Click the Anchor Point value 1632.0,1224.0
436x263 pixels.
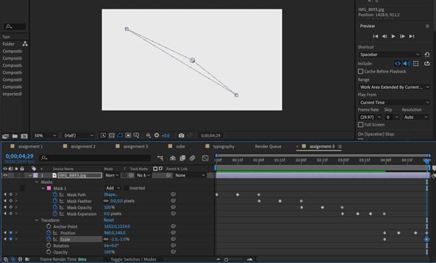click(117, 227)
